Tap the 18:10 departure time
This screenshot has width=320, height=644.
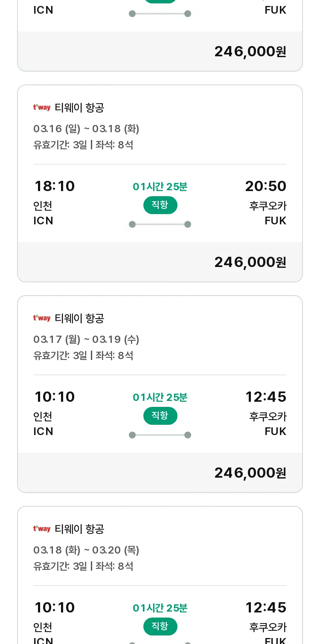[55, 186]
